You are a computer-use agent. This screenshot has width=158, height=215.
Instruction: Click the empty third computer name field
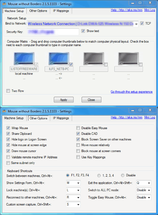tap(94, 69)
